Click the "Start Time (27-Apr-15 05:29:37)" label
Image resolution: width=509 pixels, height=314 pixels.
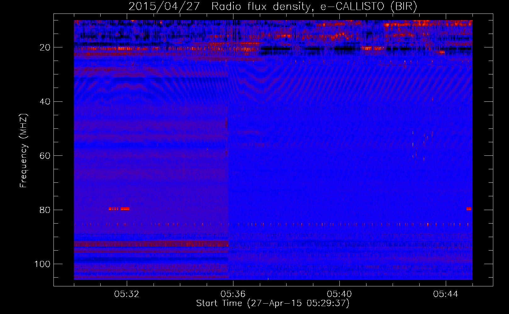click(273, 303)
